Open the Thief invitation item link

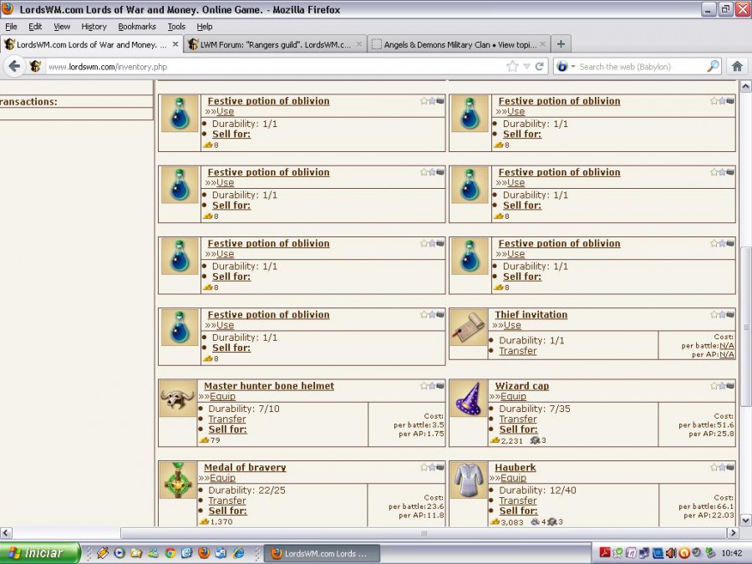[x=531, y=315]
